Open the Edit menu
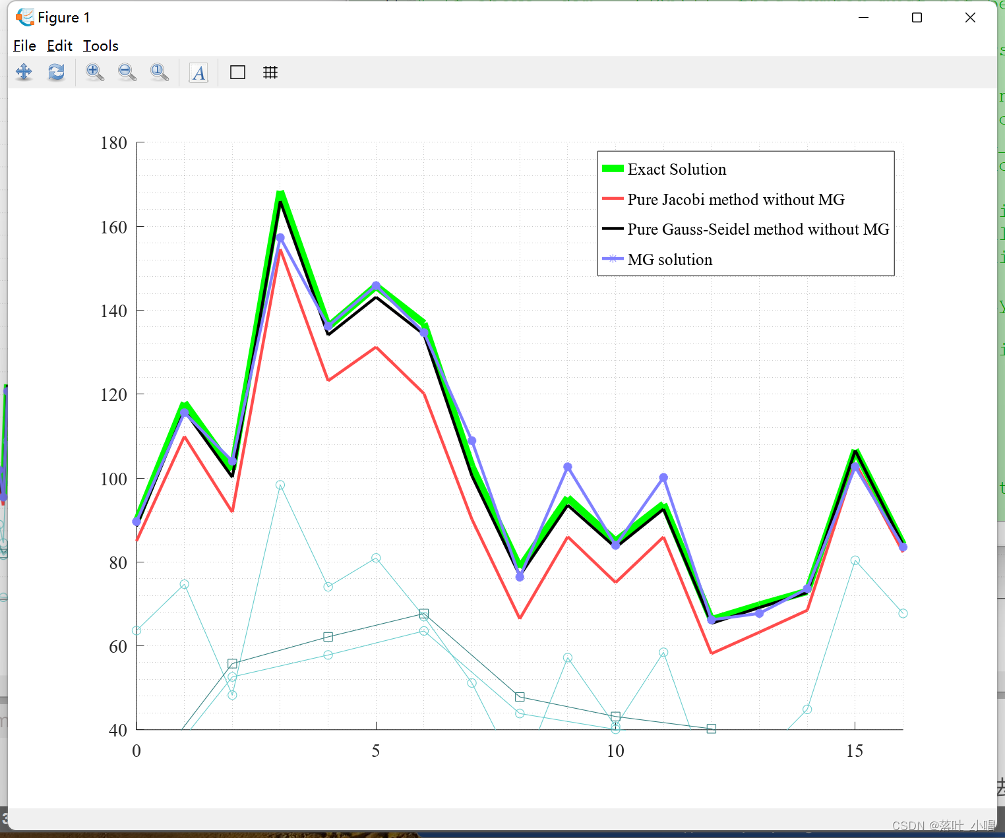Image resolution: width=1005 pixels, height=838 pixels. pyautogui.click(x=59, y=45)
